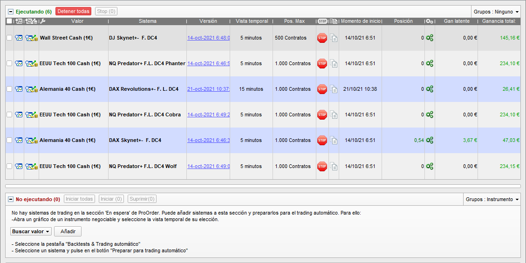Open chart icon for DAX Skynet+- row

point(19,141)
